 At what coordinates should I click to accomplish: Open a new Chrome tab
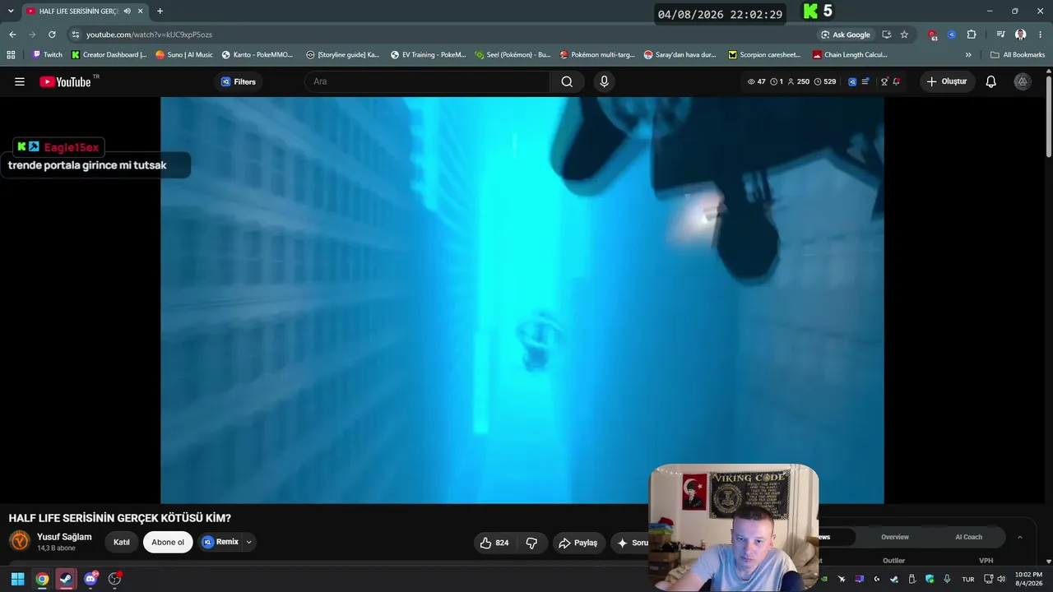point(160,12)
